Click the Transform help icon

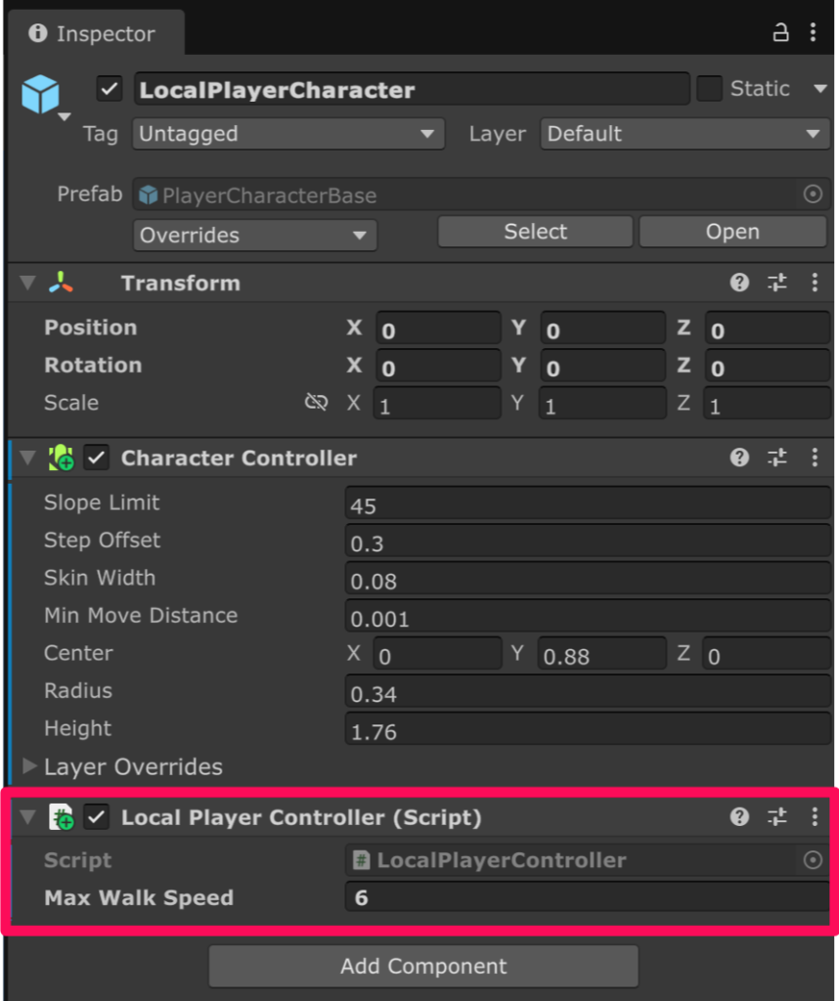pos(739,283)
